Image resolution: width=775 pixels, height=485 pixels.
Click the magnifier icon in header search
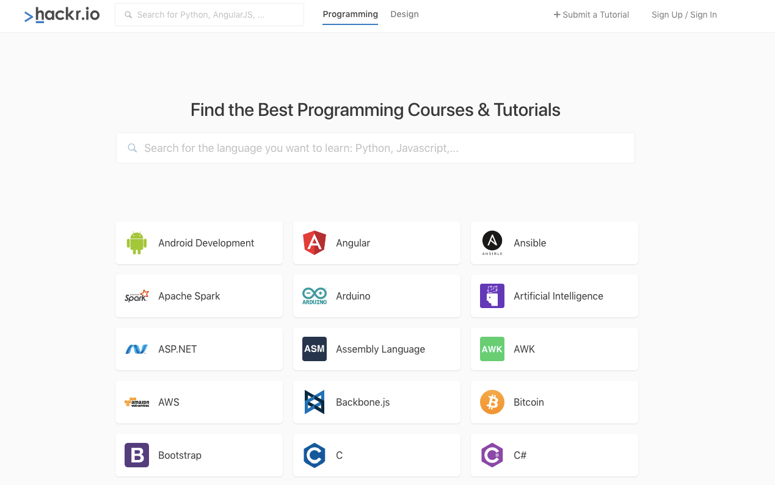tap(128, 15)
